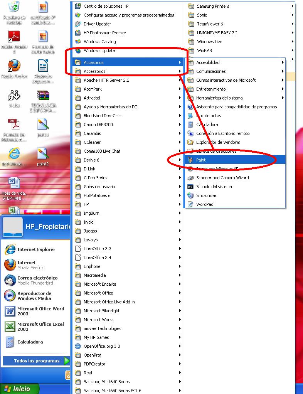
Task: Open Símbolo del sistema command prompt
Action: (x=214, y=187)
